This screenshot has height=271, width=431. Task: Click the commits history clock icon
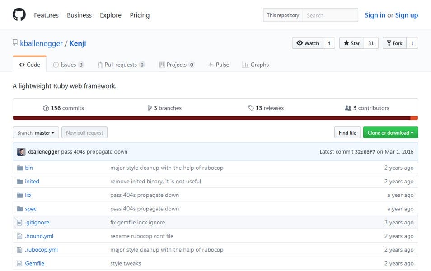pyautogui.click(x=46, y=108)
